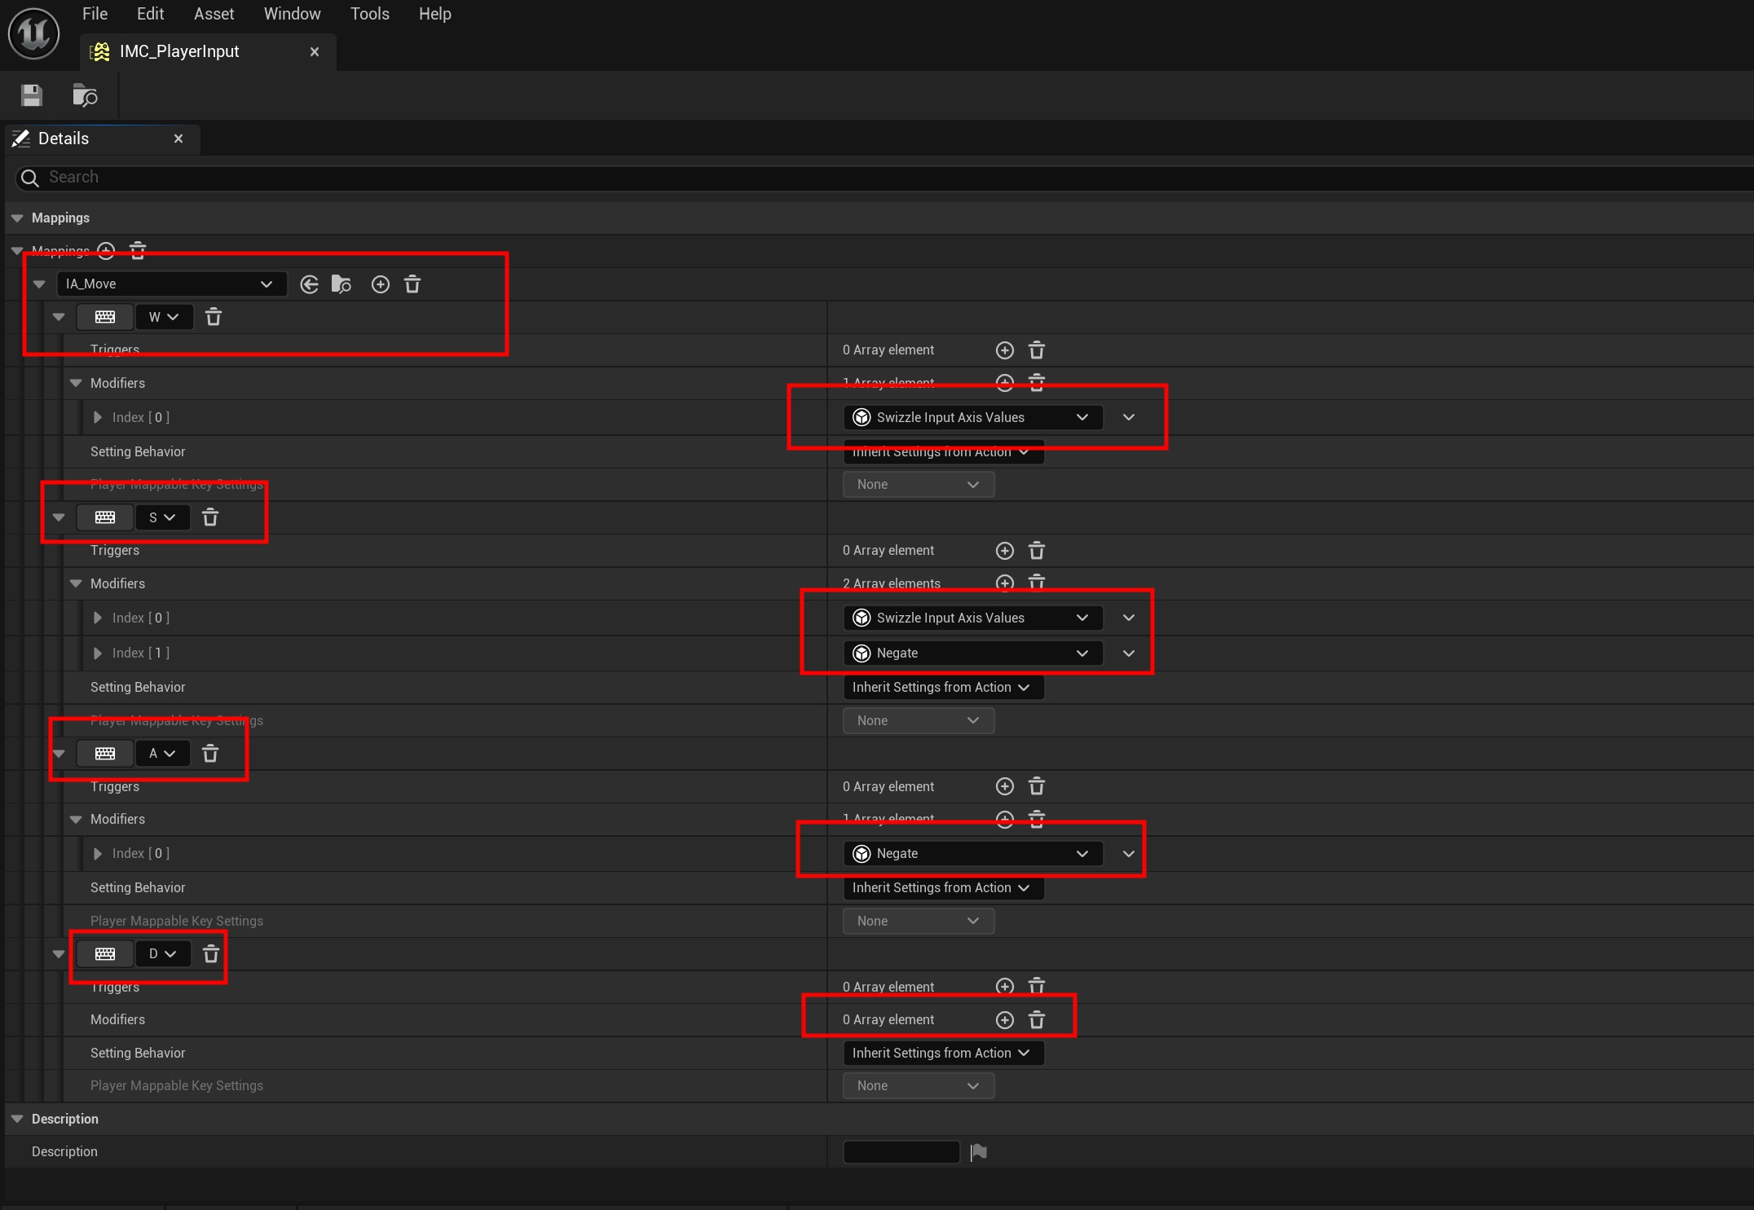The width and height of the screenshot is (1754, 1210).
Task: Add a modifier to the D key
Action: pos(1004,1020)
